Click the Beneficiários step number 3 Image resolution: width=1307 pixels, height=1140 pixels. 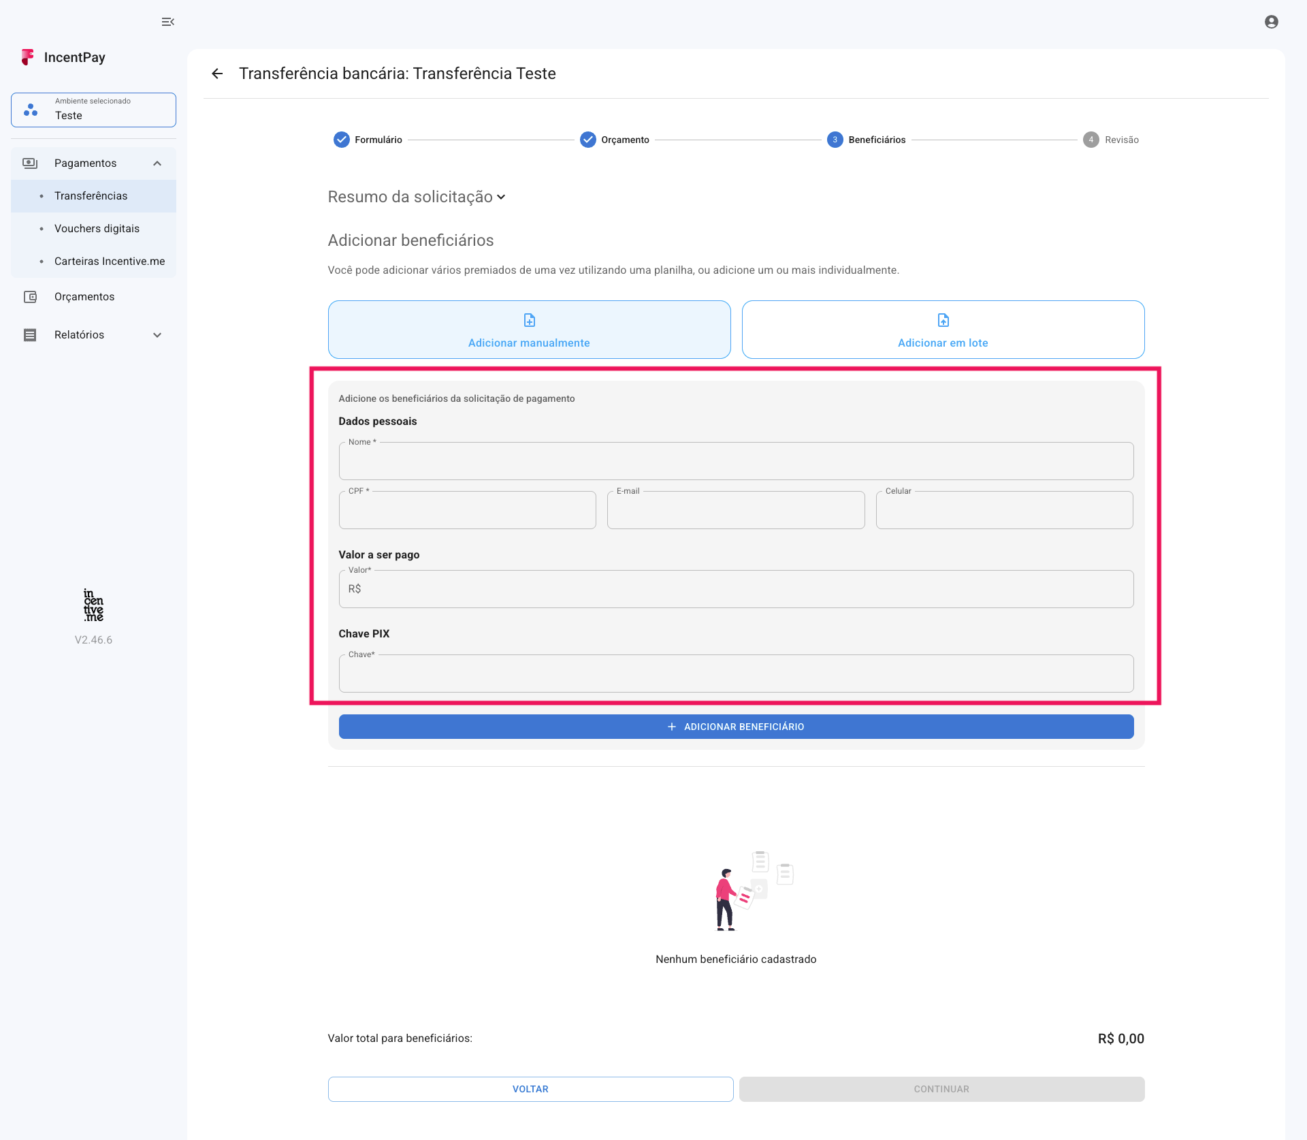click(x=835, y=140)
